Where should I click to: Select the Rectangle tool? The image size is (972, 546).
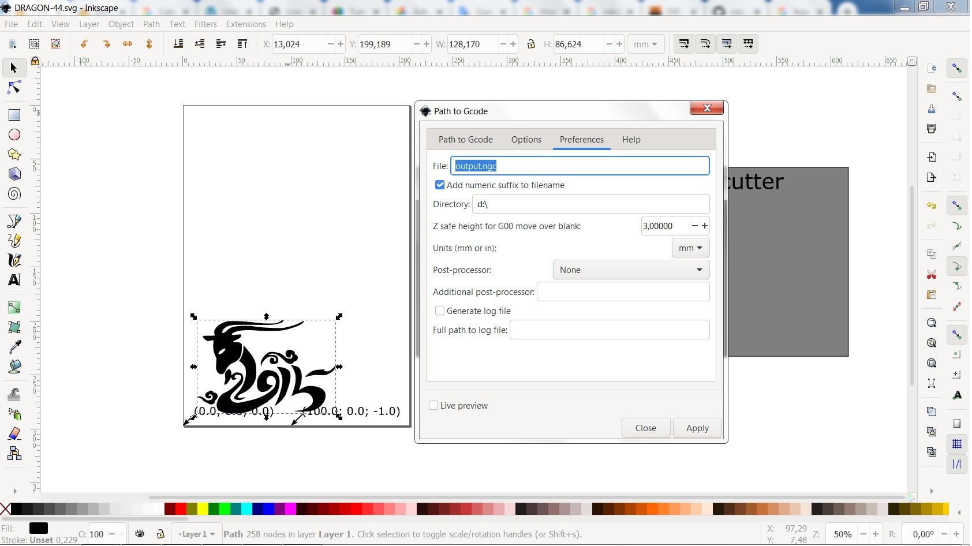14,115
